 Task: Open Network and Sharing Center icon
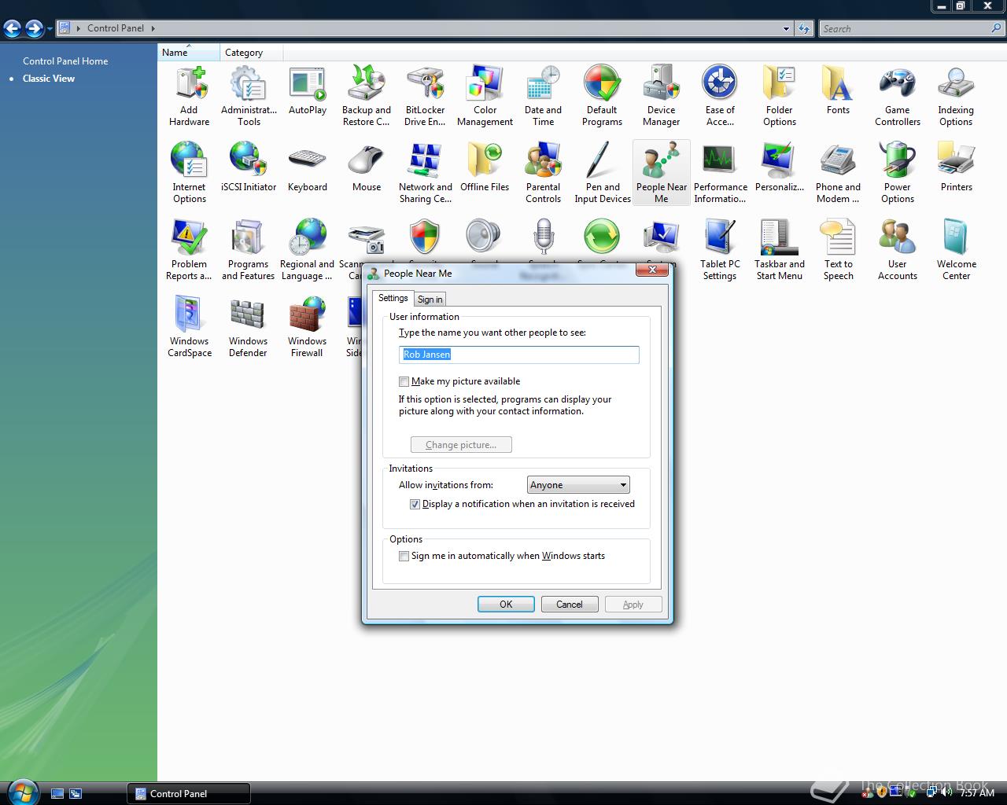pos(425,173)
